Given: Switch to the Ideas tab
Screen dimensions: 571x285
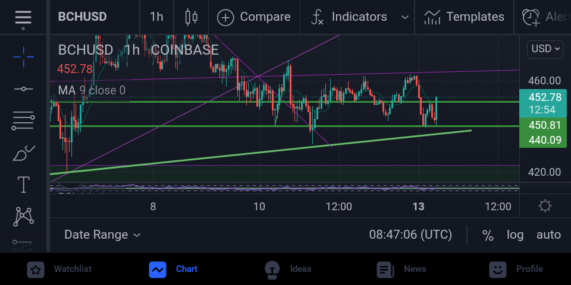Looking at the screenshot, I should tap(288, 270).
